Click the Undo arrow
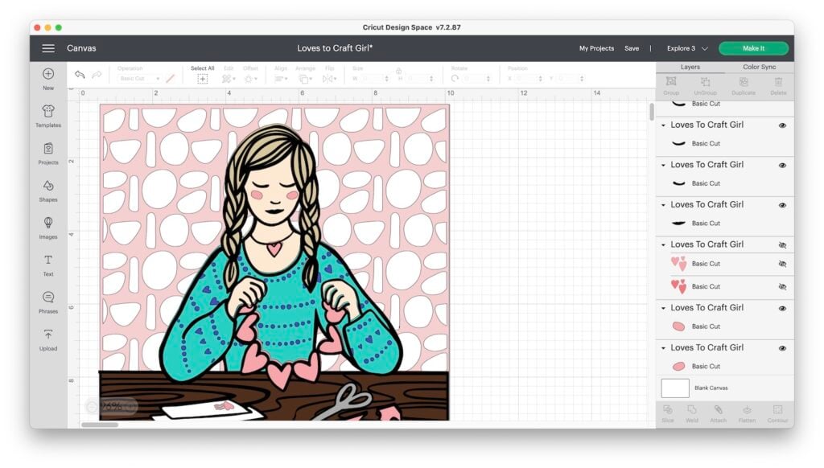 pyautogui.click(x=80, y=75)
